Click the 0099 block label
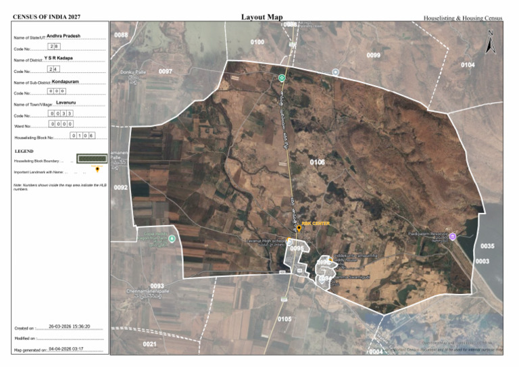Image resolution: width=519 pixels, height=367 pixels. 373,55
